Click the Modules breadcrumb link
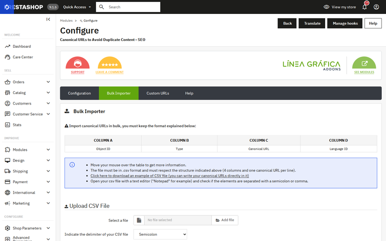Screen dimensions: 386x241 coord(66,21)
